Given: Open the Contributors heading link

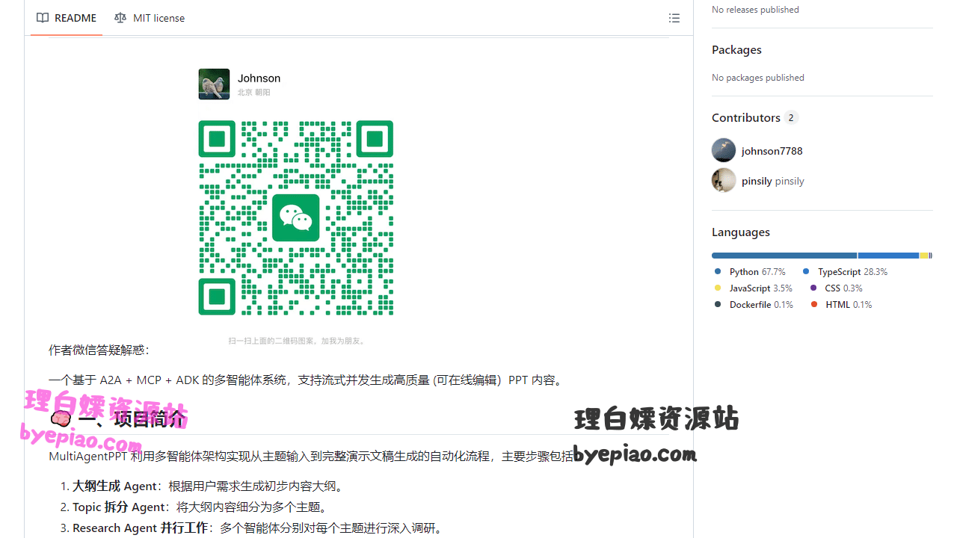Looking at the screenshot, I should click(x=746, y=118).
